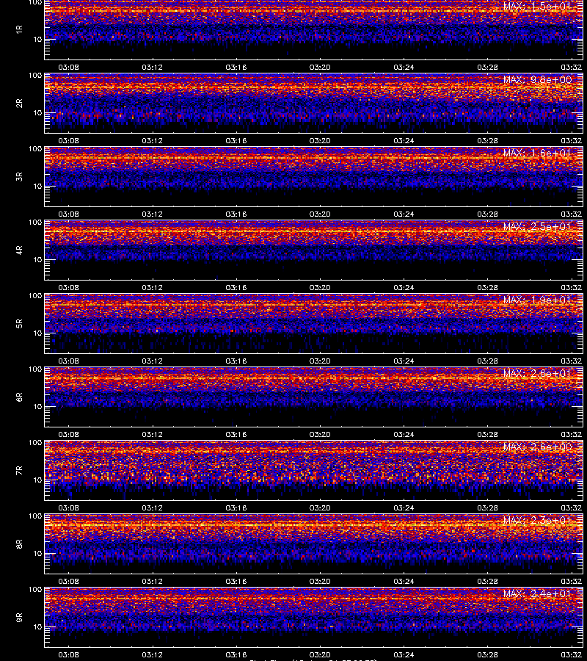
Task: Click the 10 y-axis label of 7R panel
Action: click(37, 480)
